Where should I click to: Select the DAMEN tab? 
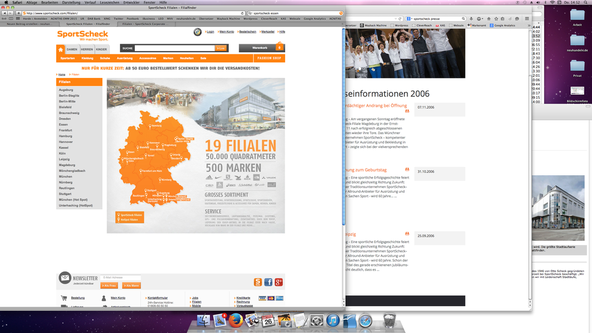(72, 50)
